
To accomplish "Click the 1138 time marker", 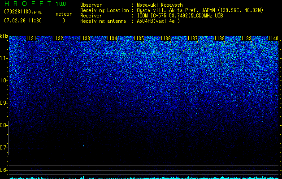I will [219, 38].
